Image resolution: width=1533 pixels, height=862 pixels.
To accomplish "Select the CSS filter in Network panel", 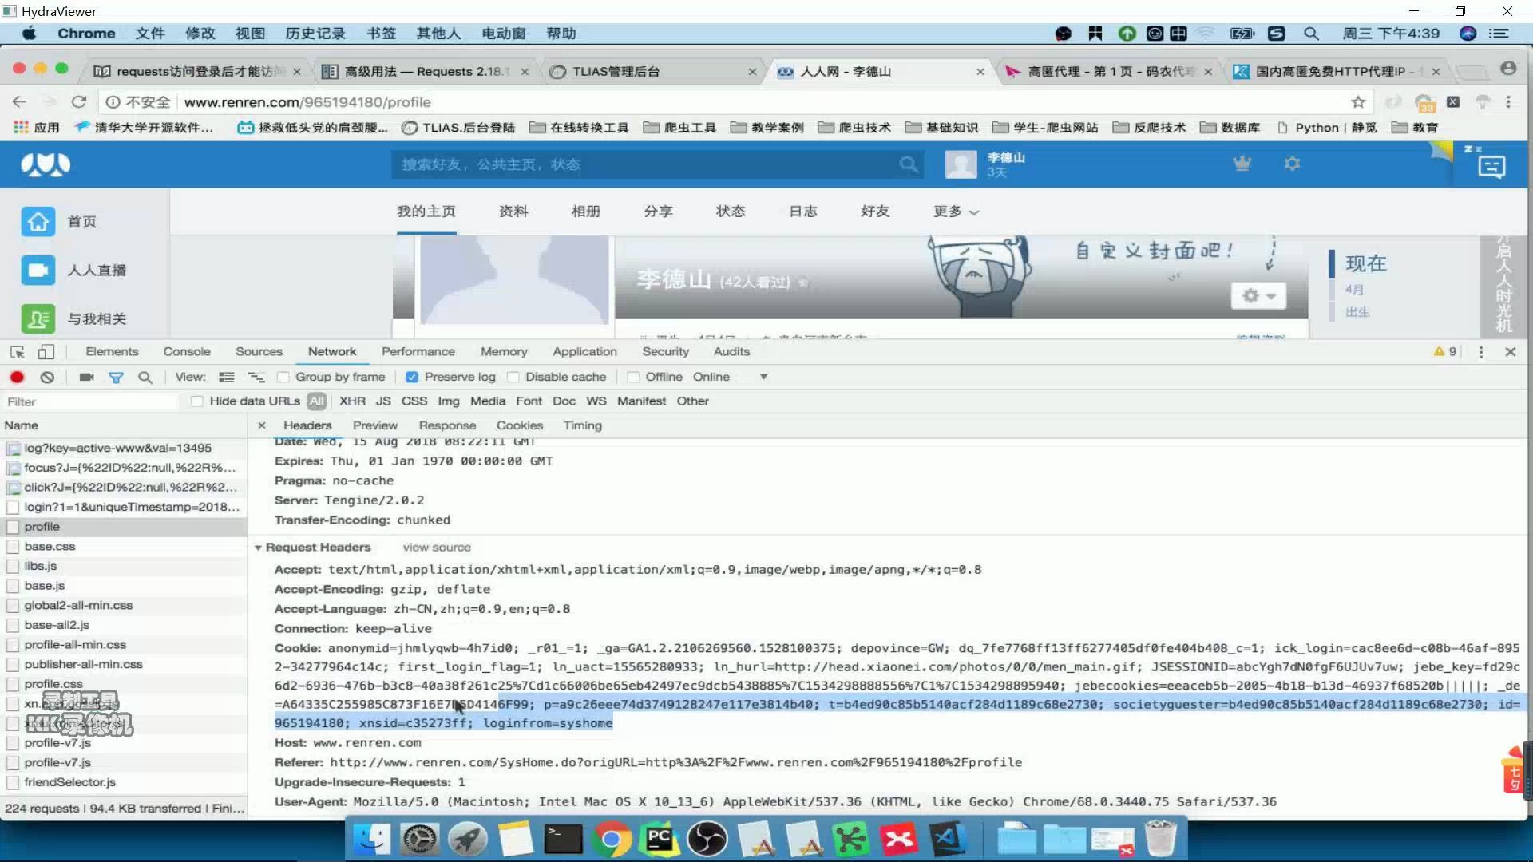I will tap(414, 401).
